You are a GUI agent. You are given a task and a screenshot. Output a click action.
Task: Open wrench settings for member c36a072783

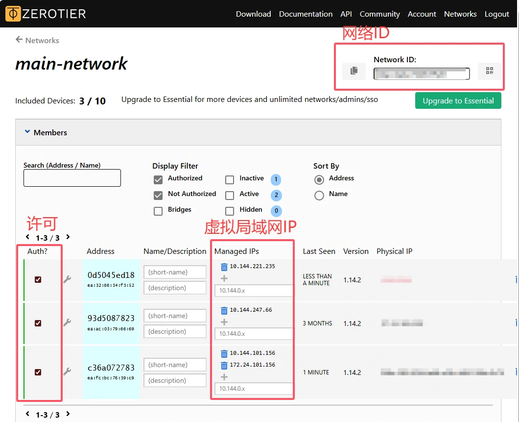(67, 372)
